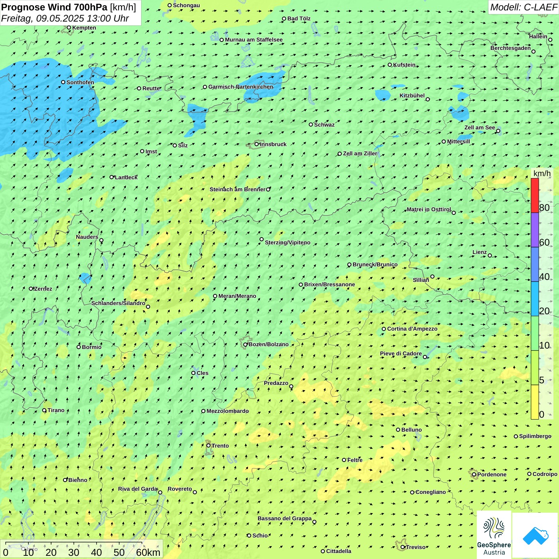This screenshot has height=559, width=559.
Task: Click the Bruneck/Brunico label
Action: [375, 264]
